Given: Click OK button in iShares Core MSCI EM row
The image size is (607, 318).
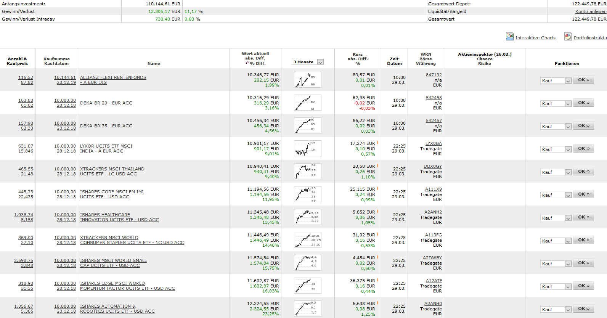Looking at the screenshot, I should [583, 194].
